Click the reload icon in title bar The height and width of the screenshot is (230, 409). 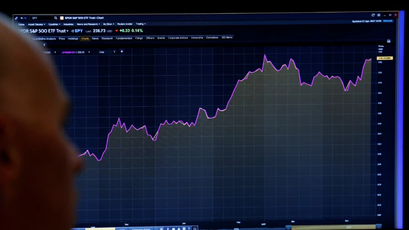(x=373, y=15)
